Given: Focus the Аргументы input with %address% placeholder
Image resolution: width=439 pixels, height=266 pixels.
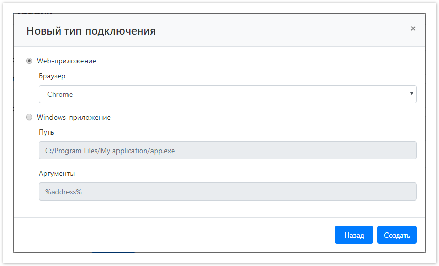Looking at the screenshot, I should (x=227, y=192).
